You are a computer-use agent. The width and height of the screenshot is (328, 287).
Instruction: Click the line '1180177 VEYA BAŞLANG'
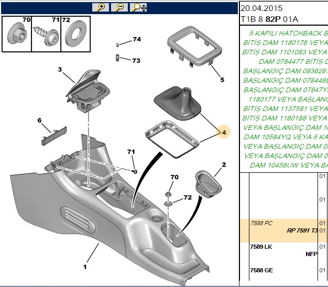pyautogui.click(x=288, y=100)
